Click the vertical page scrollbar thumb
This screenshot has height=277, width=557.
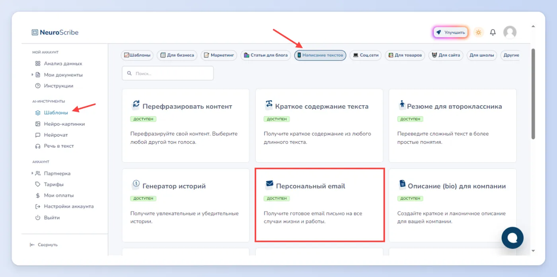pos(533,94)
